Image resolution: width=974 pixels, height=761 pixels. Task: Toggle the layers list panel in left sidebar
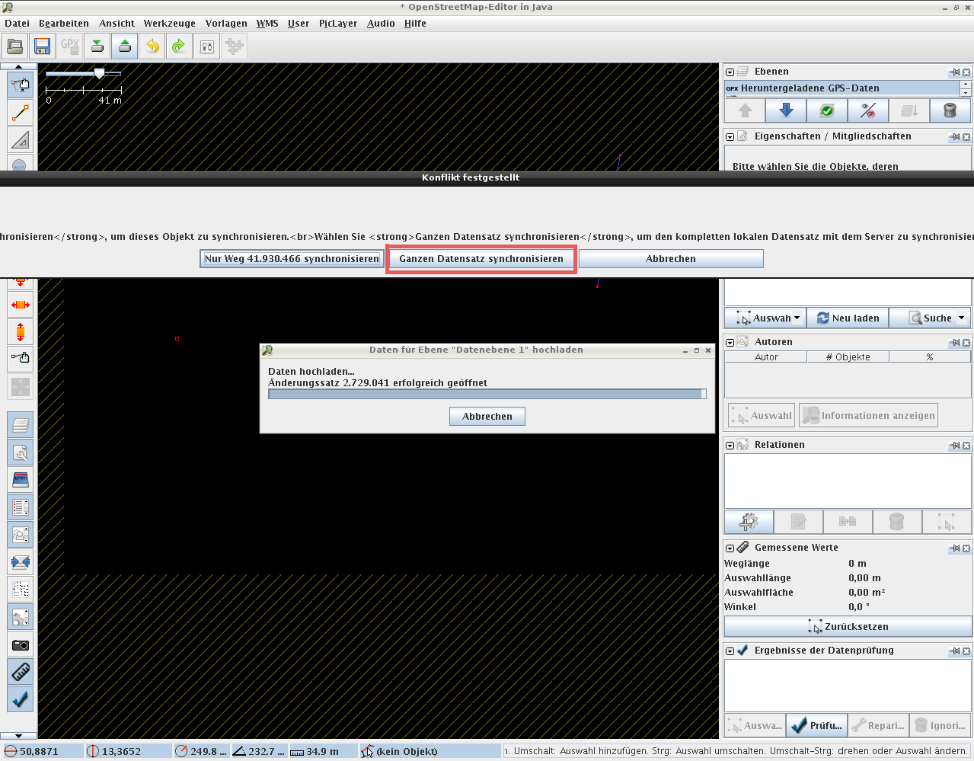point(21,425)
